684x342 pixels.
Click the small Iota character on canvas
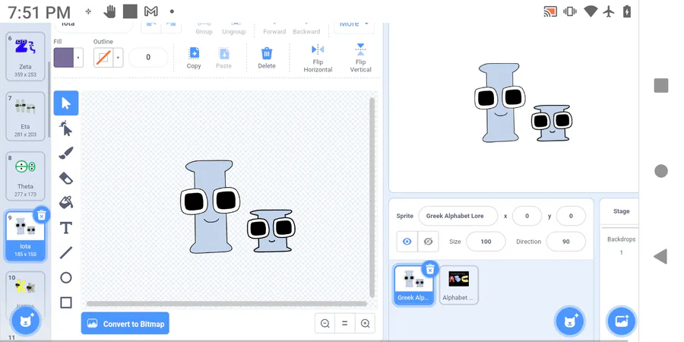pyautogui.click(x=271, y=230)
